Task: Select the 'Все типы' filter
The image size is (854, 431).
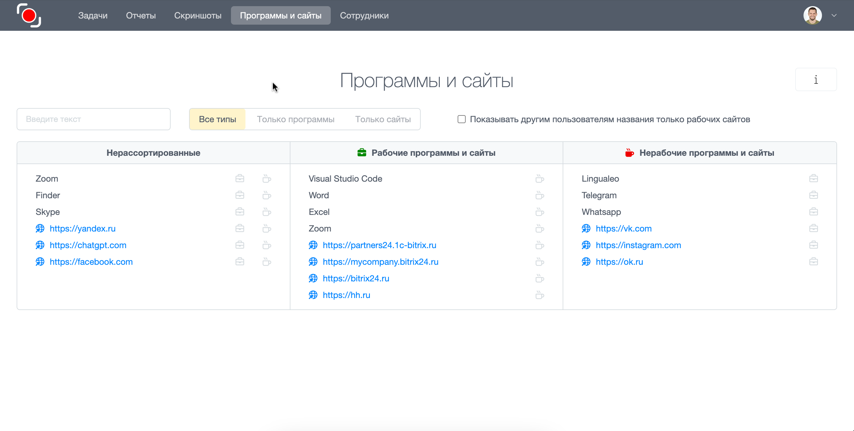Action: point(217,119)
